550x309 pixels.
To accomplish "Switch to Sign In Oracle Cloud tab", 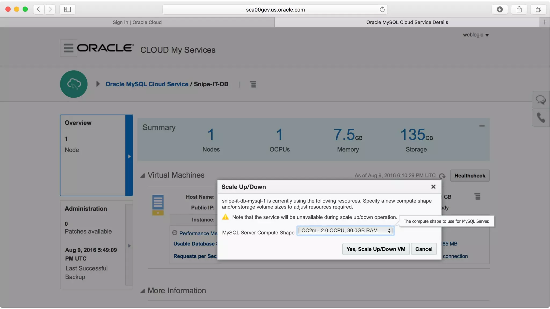I will point(137,22).
